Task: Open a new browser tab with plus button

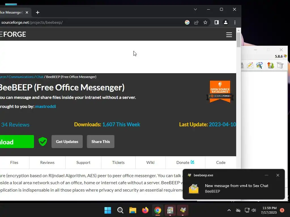Action: coord(38,12)
